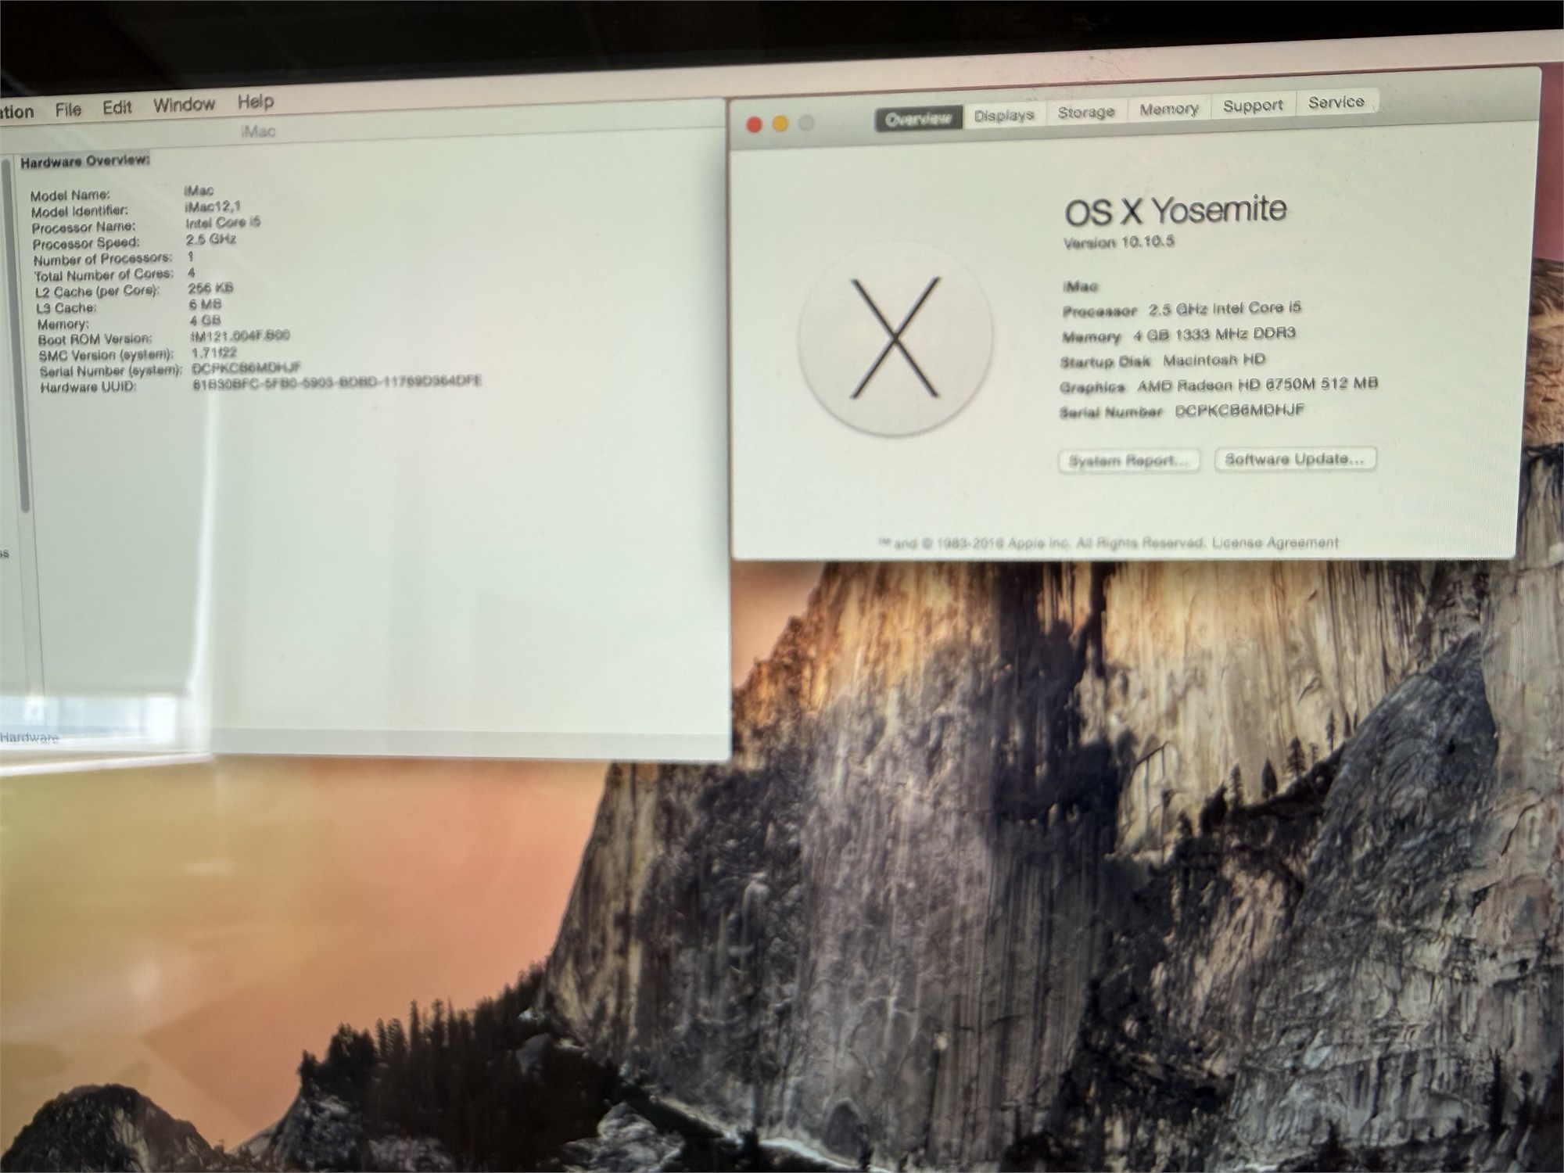Open the Window menu
This screenshot has height=1173, width=1564.
point(184,105)
